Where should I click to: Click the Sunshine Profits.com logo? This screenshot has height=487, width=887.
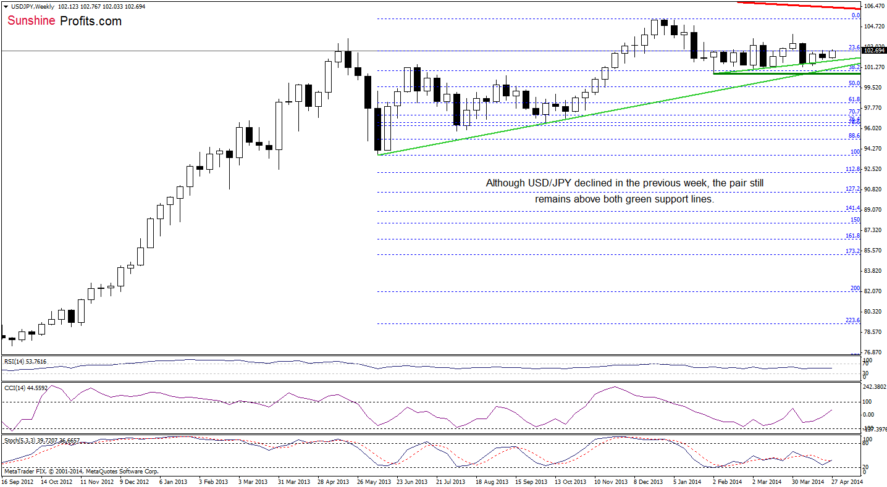(65, 21)
